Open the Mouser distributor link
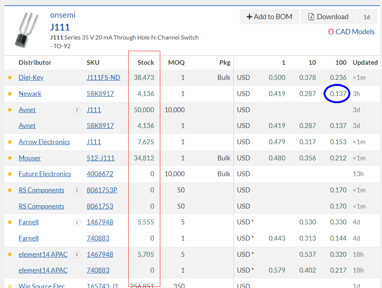Viewport: 382px width, 288px height. pos(30,158)
